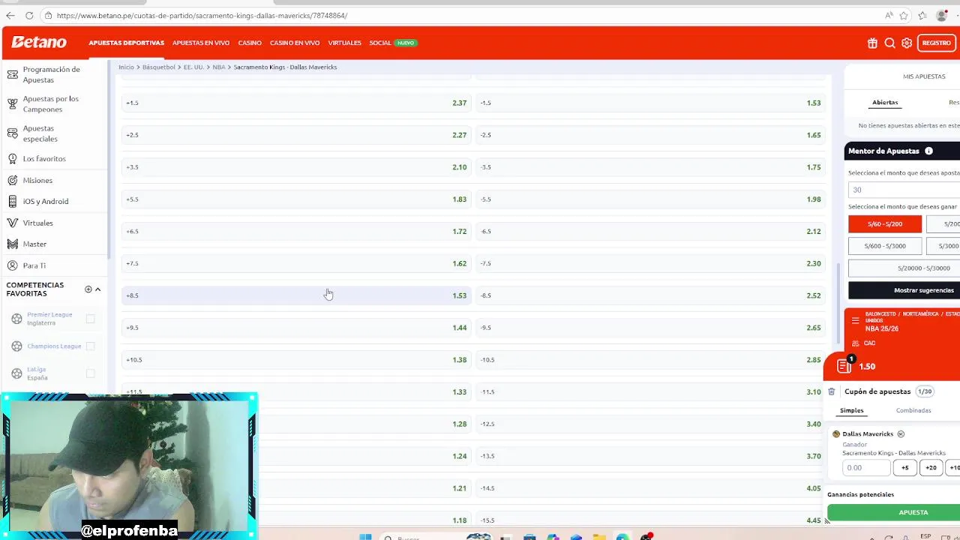Bookmark page with browser star icon
960x540 pixels.
(x=904, y=15)
